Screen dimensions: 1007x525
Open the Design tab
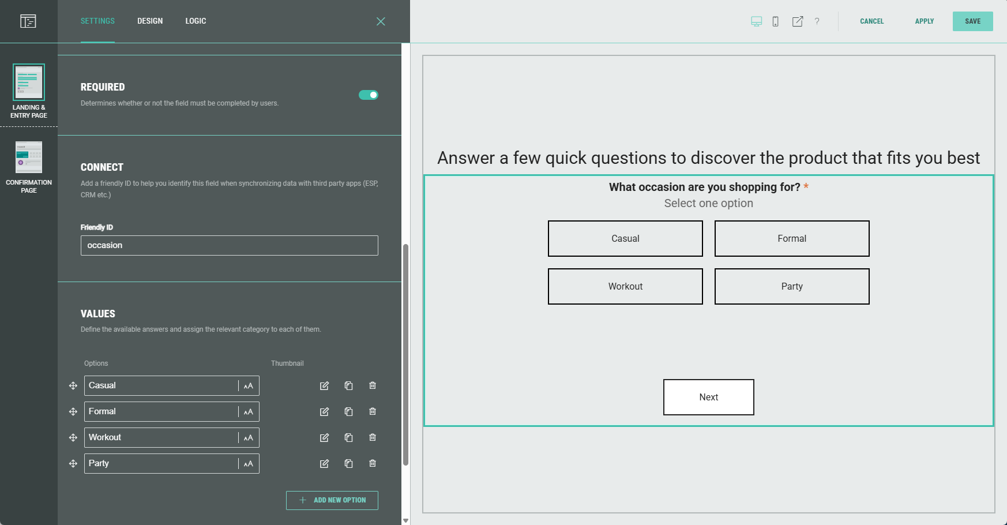coord(150,21)
